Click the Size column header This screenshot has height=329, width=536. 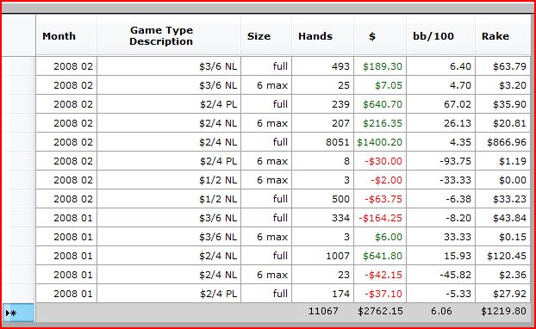266,35
